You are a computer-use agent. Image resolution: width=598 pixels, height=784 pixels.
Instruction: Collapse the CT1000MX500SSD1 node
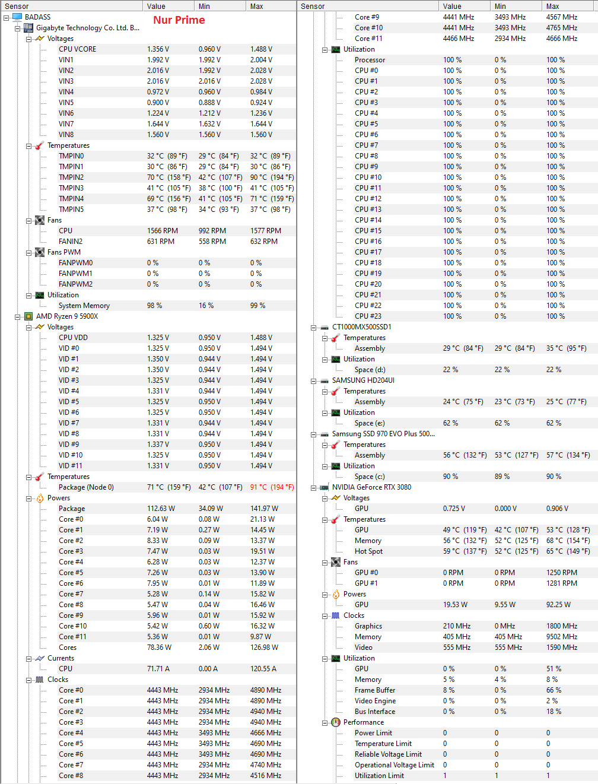click(314, 327)
